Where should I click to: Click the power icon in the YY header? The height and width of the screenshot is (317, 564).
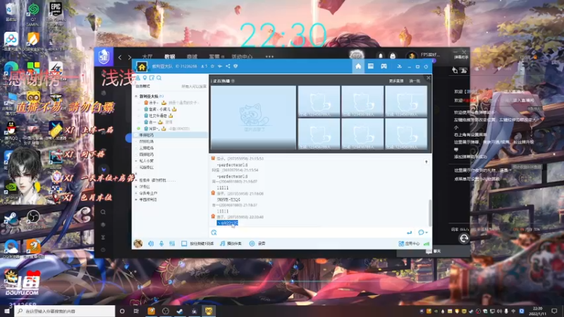tap(427, 66)
